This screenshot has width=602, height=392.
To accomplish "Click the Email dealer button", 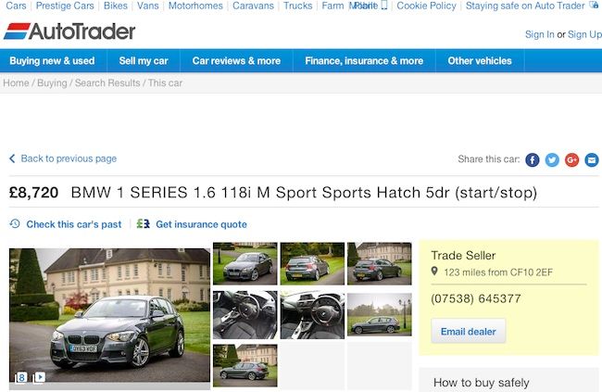I will tap(468, 331).
